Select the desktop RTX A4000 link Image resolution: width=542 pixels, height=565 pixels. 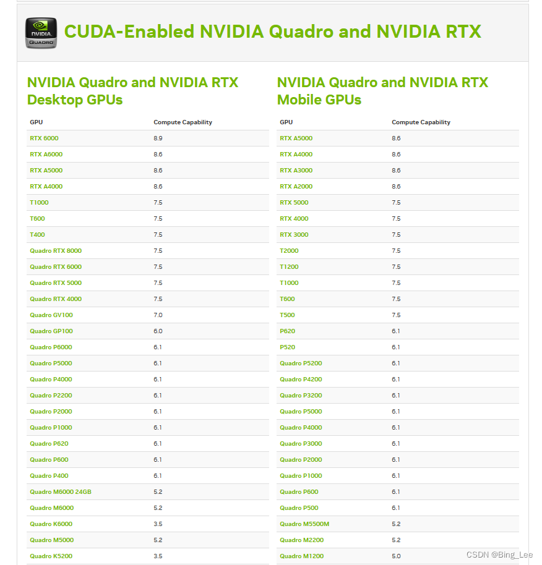tap(46, 187)
